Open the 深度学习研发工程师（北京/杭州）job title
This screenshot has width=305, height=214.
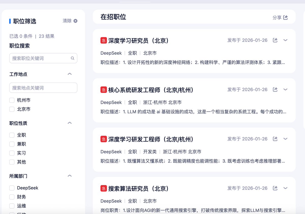pos(151,139)
